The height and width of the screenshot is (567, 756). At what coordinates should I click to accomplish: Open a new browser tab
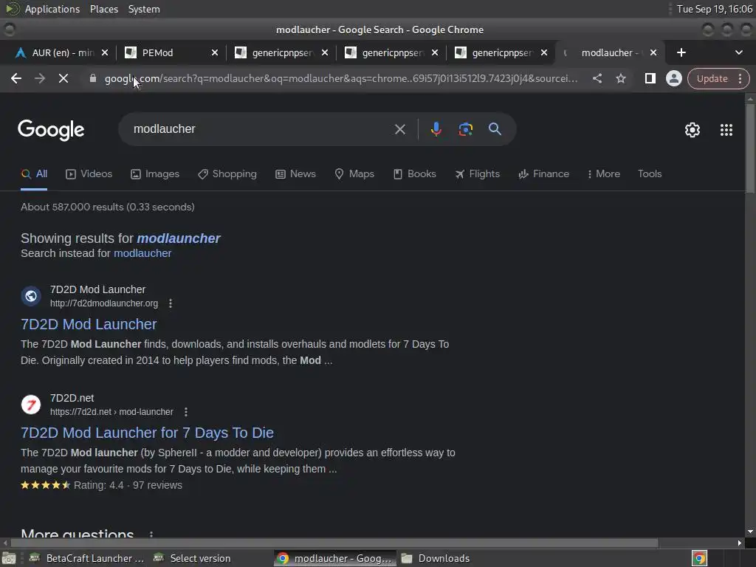tap(681, 52)
